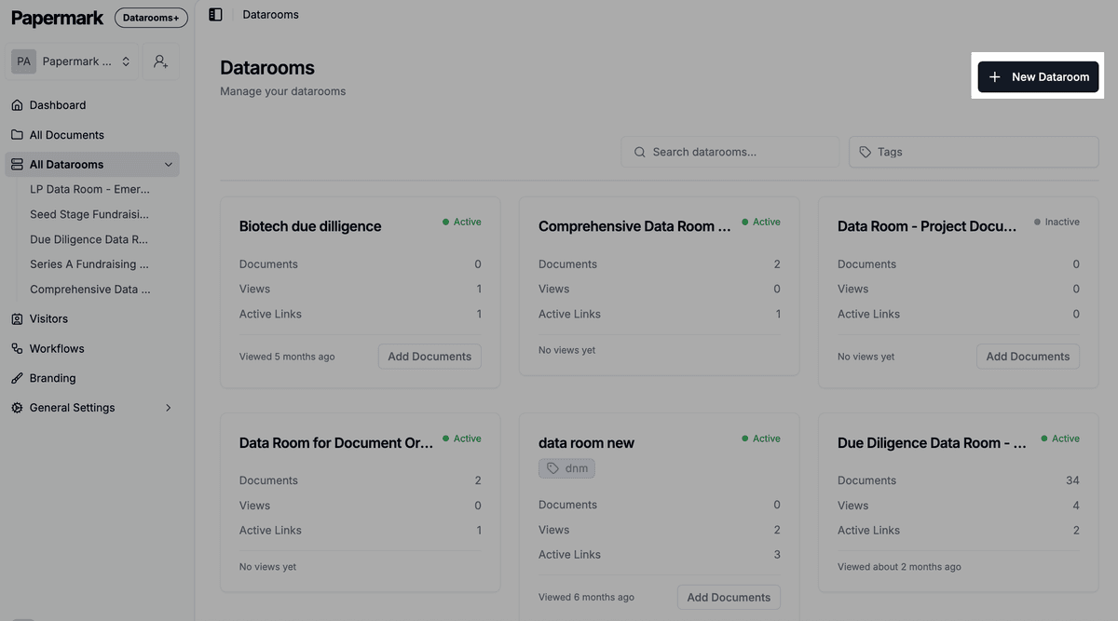The height and width of the screenshot is (621, 1118).
Task: Add Documents to Biotech due dilligence
Action: 429,357
